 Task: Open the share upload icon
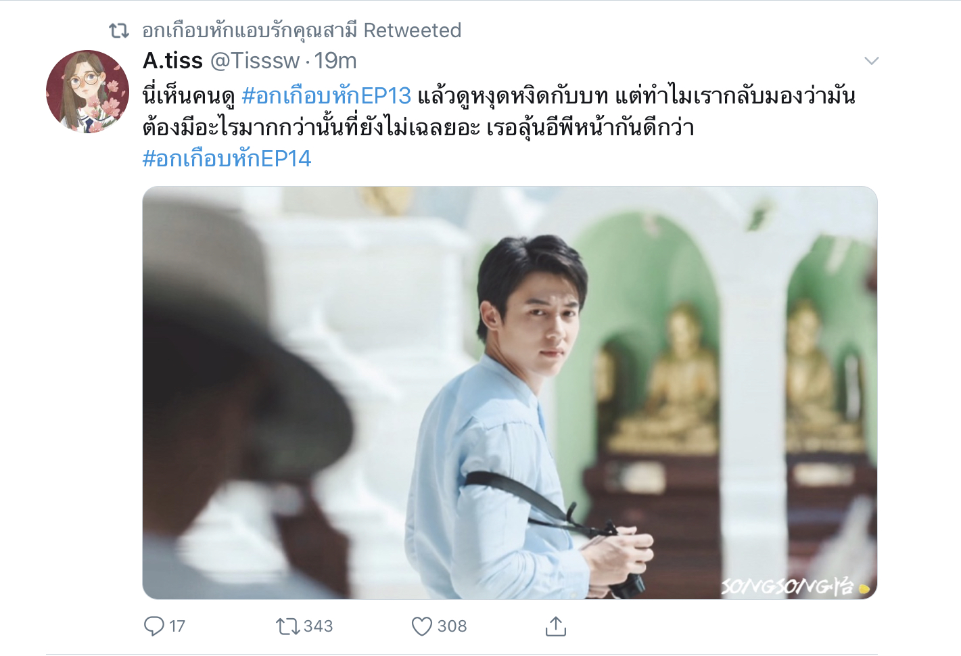tap(555, 626)
